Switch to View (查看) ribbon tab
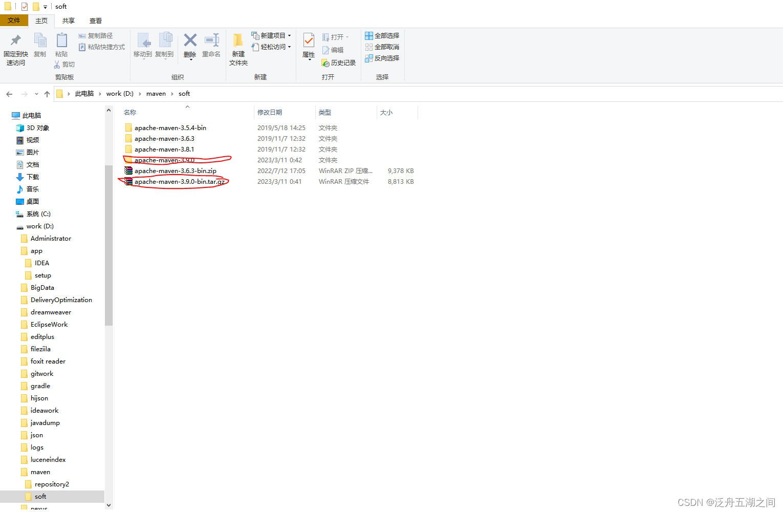The image size is (783, 512). 96,21
